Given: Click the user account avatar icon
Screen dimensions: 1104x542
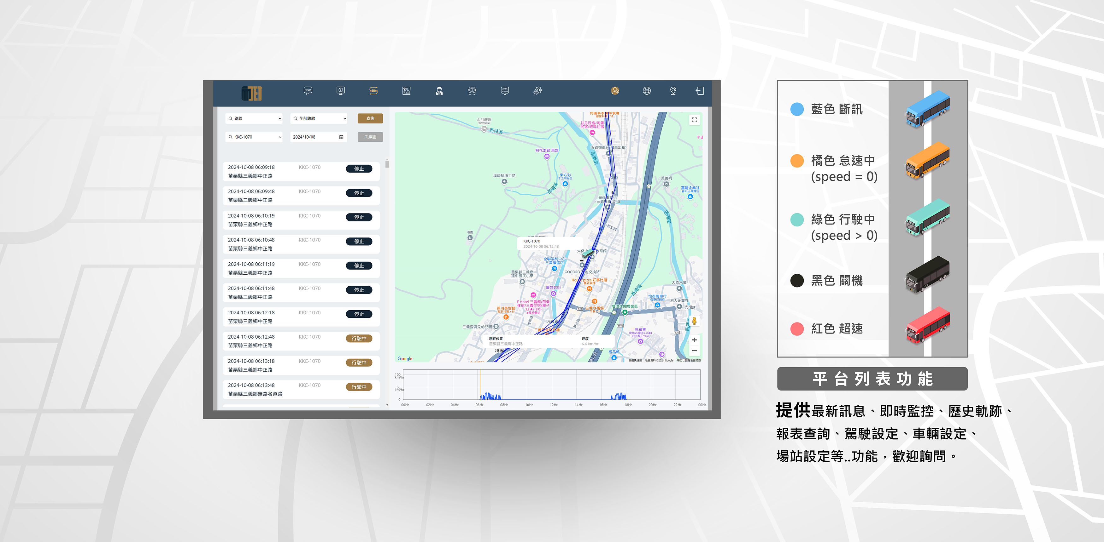Looking at the screenshot, I should point(615,91).
